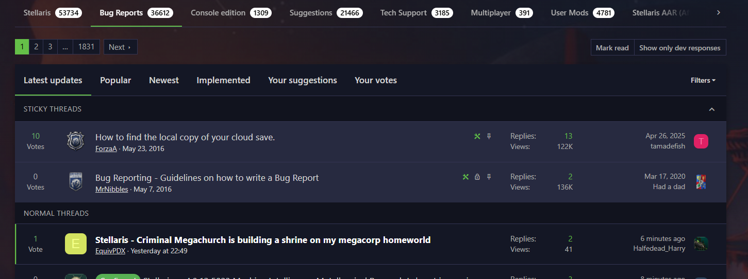The width and height of the screenshot is (748, 279).
Task: Open Your votes tab
Action: click(x=376, y=80)
